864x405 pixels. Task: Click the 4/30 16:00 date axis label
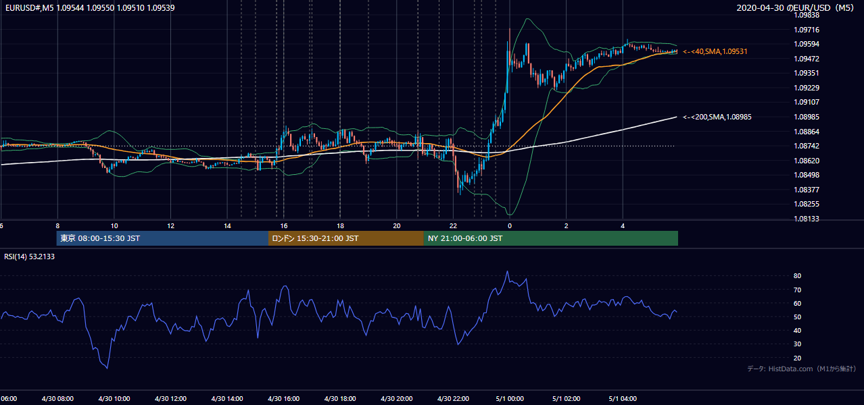click(284, 399)
